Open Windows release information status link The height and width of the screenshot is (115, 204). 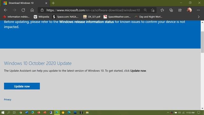point(86,22)
